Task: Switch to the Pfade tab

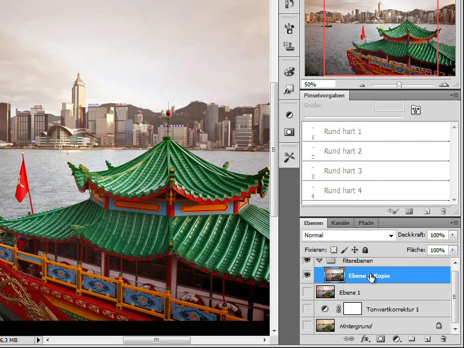Action: 365,223
